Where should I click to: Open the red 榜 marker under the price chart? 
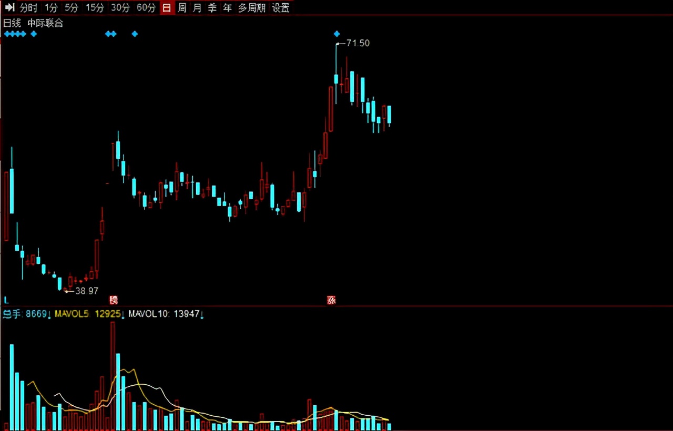(x=114, y=300)
